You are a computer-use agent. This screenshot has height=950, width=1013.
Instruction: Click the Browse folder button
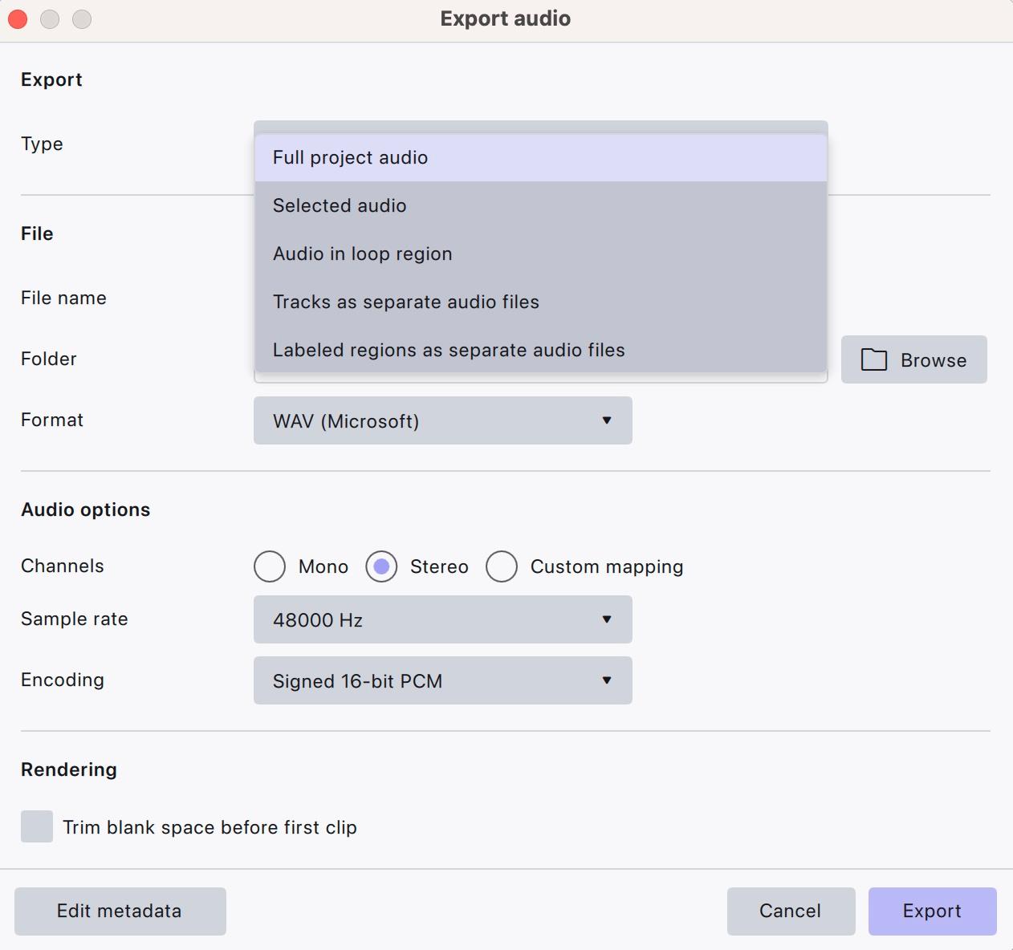coord(914,359)
